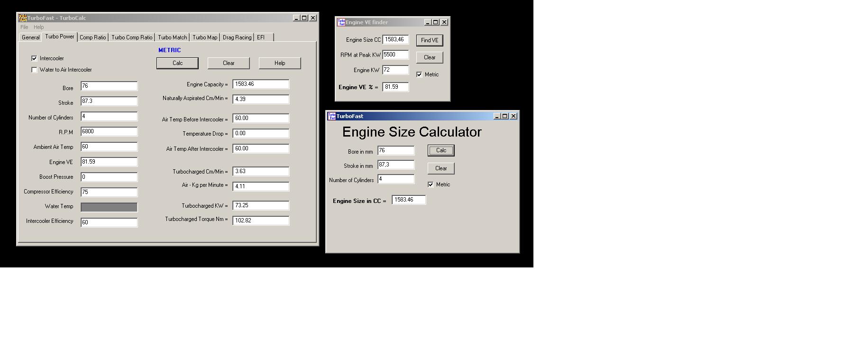Open the Comp Ratio tab

pos(93,37)
